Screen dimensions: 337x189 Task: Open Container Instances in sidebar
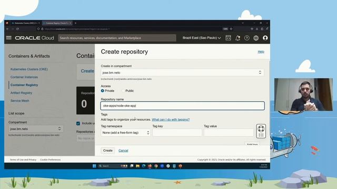24,77
